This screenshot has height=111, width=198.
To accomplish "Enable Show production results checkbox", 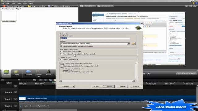I will tap(61, 51).
